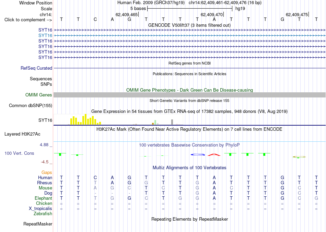326x232 pixels.
Task: Open the 100 Vert. Cons label
Action: pos(19,153)
